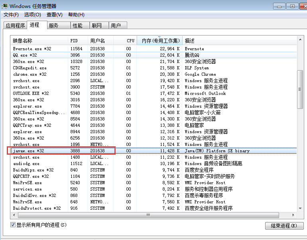This screenshot has height=240, width=307.
Task: Select svchost.exe with PID 1488
Action: coord(153,157)
